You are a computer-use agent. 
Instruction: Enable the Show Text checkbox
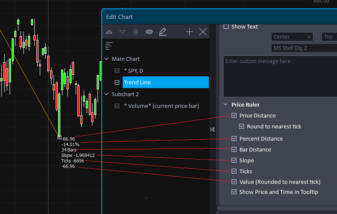(226, 27)
